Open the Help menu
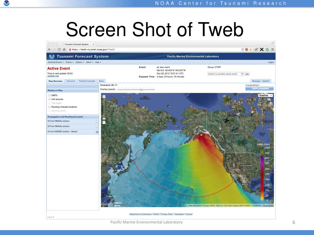The image size is (314, 235). (x=98, y=62)
